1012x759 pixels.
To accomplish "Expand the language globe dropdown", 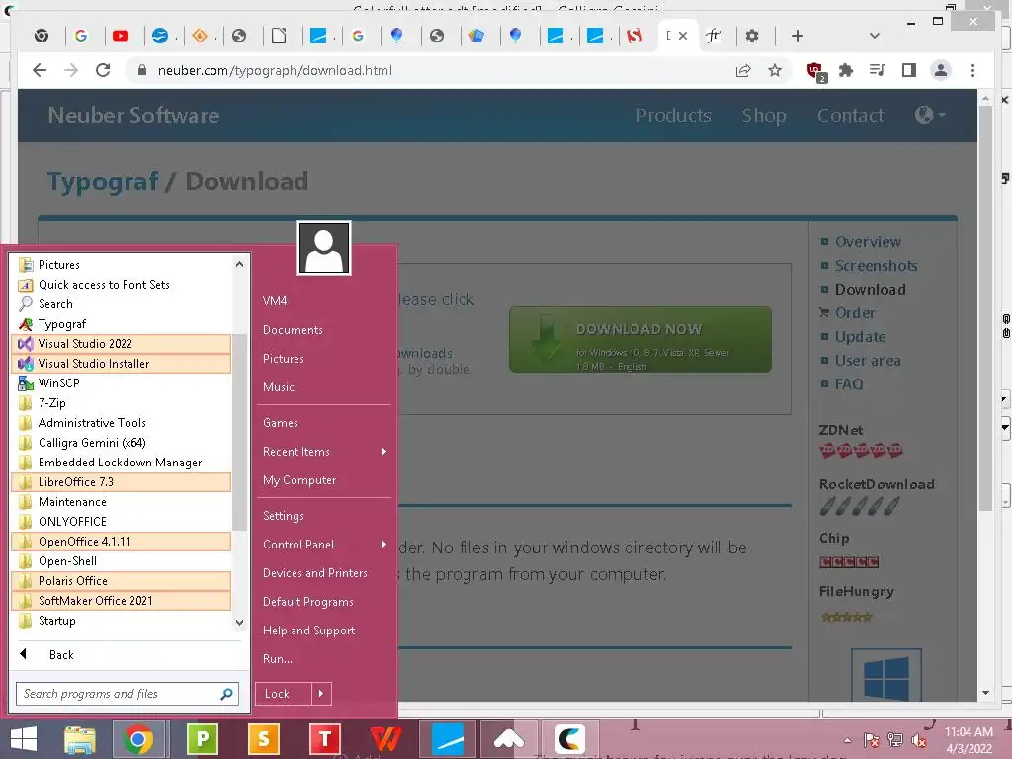I will click(x=930, y=115).
